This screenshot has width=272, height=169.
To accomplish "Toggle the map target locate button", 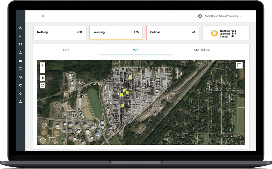I will coord(42,78).
